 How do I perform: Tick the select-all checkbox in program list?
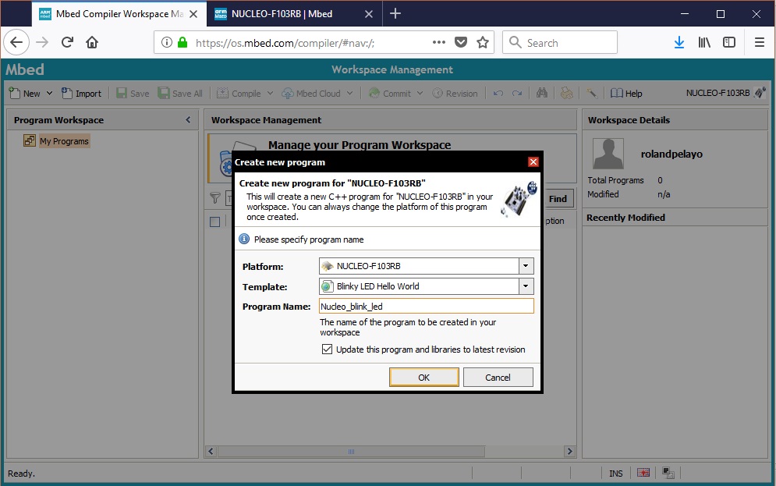pyautogui.click(x=214, y=222)
